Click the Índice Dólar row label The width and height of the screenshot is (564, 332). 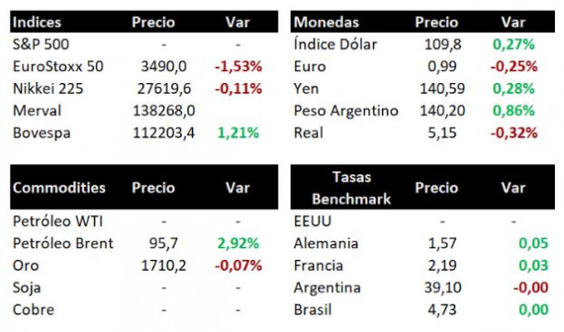(335, 44)
